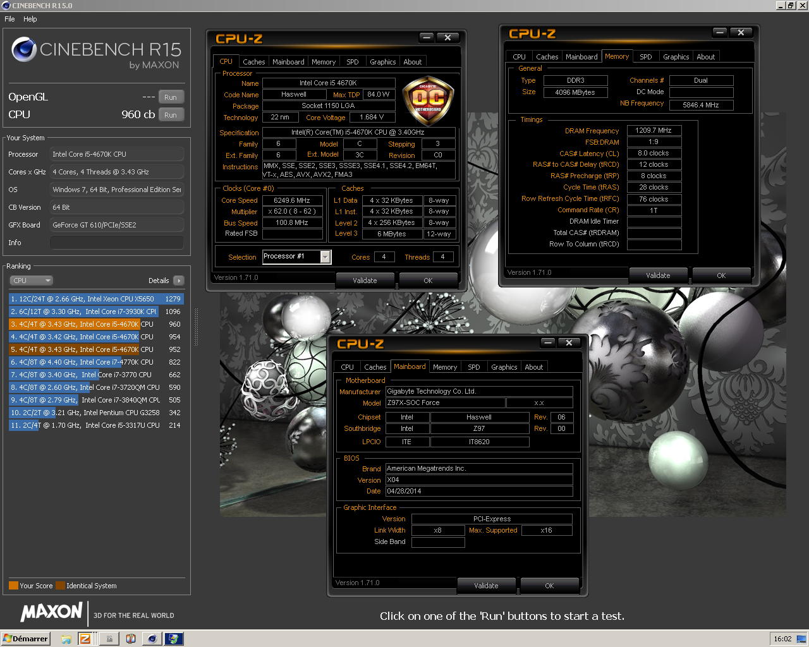Screen dimensions: 809x647
Task: Click OK in the Memory window
Action: click(721, 275)
